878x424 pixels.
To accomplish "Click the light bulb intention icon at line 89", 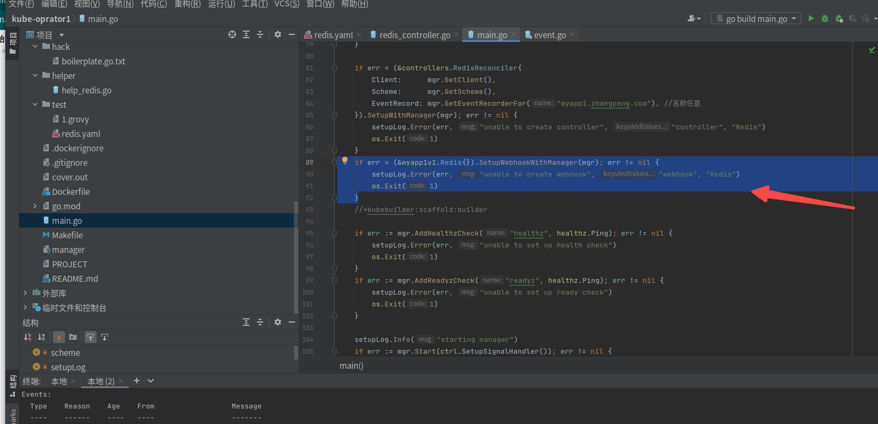I will tap(345, 160).
